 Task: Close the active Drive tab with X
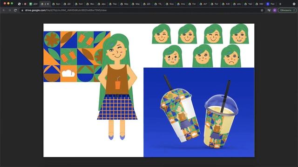tap(48, 4)
